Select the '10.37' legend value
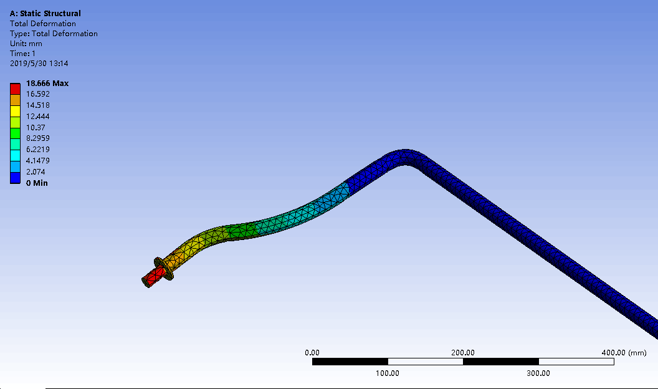 pyautogui.click(x=36, y=127)
